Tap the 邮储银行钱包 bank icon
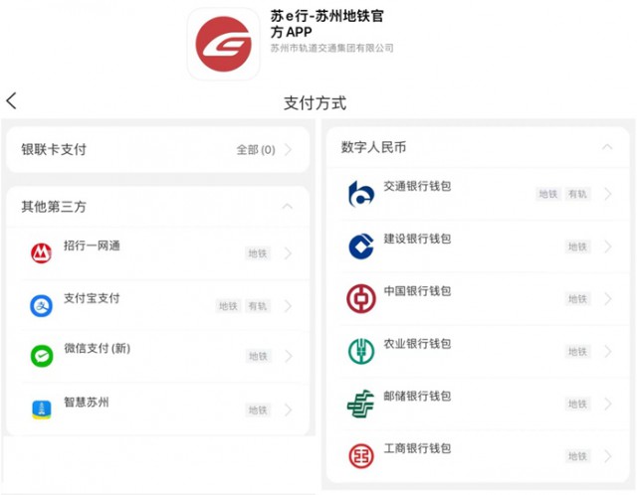This screenshot has width=637, height=495. 360,404
